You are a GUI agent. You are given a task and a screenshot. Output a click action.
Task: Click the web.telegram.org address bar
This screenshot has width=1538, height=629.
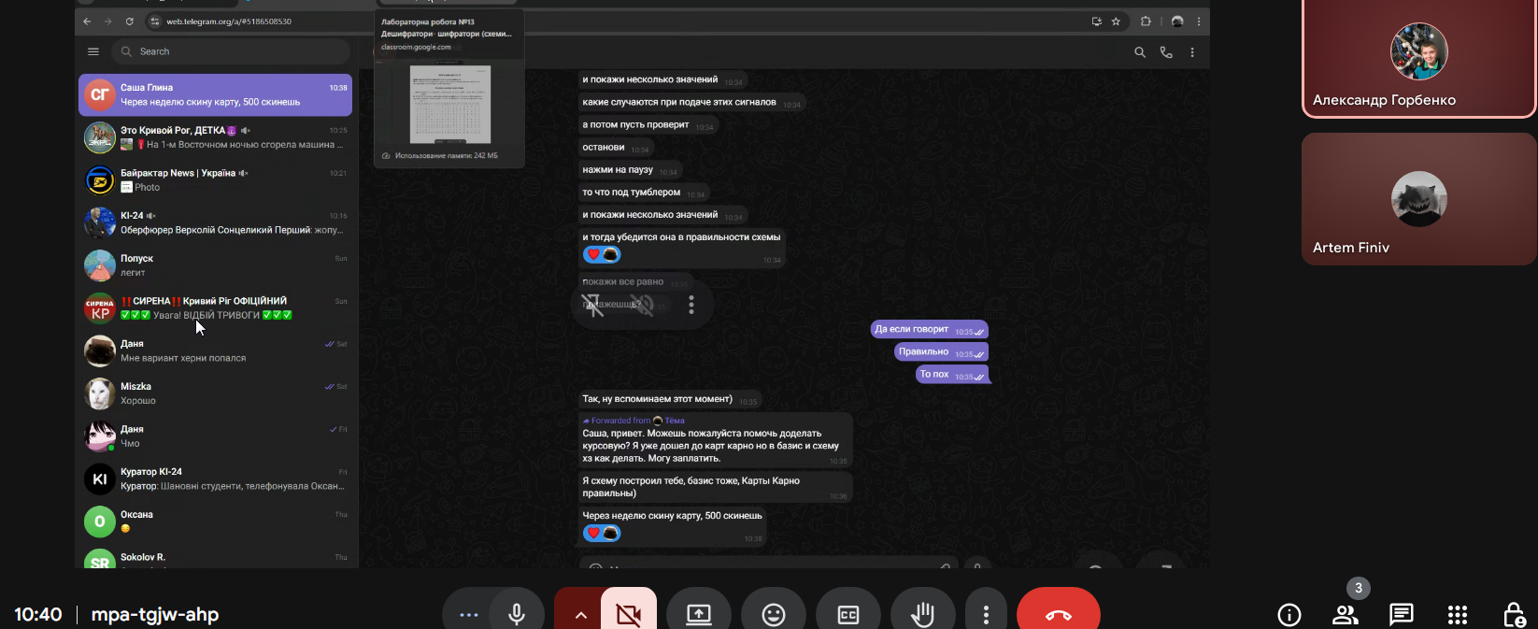[229, 21]
